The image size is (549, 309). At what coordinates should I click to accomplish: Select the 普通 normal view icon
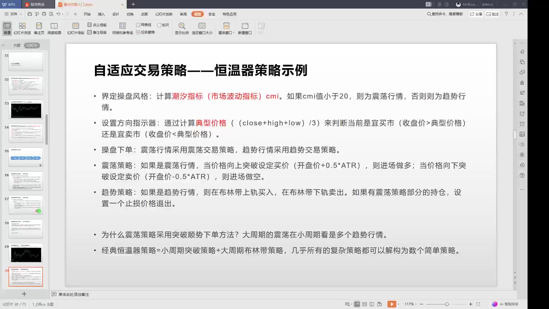pyautogui.click(x=7, y=29)
